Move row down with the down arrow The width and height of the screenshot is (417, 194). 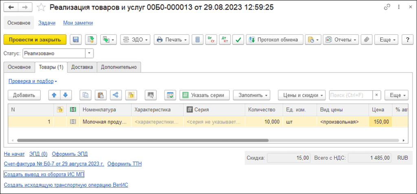66,95
